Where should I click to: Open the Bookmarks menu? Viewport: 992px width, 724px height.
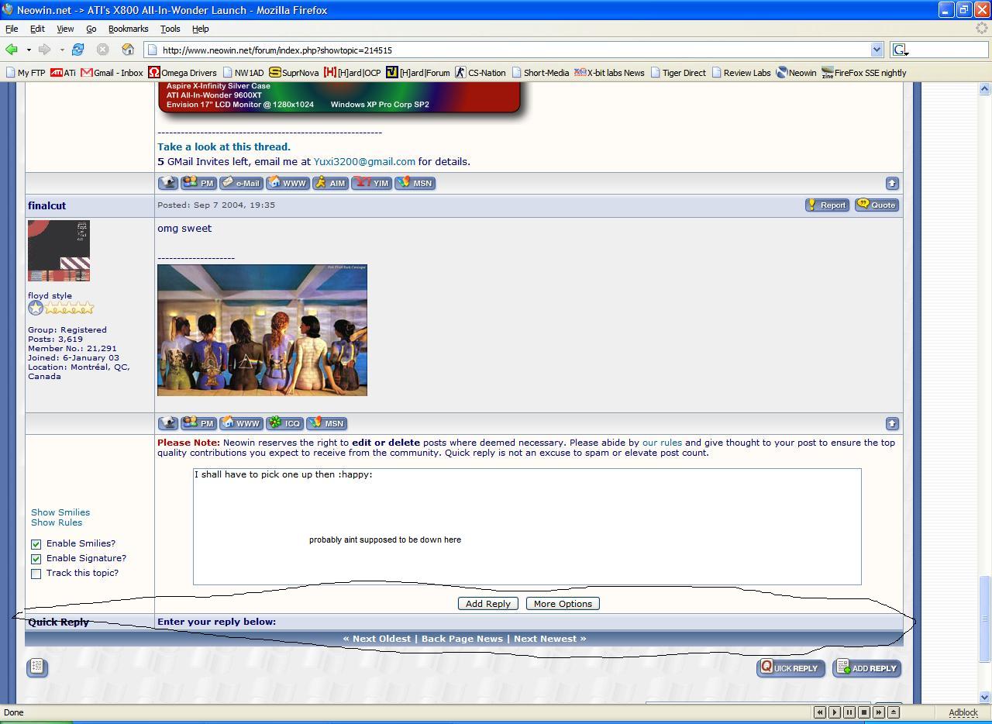pyautogui.click(x=128, y=29)
